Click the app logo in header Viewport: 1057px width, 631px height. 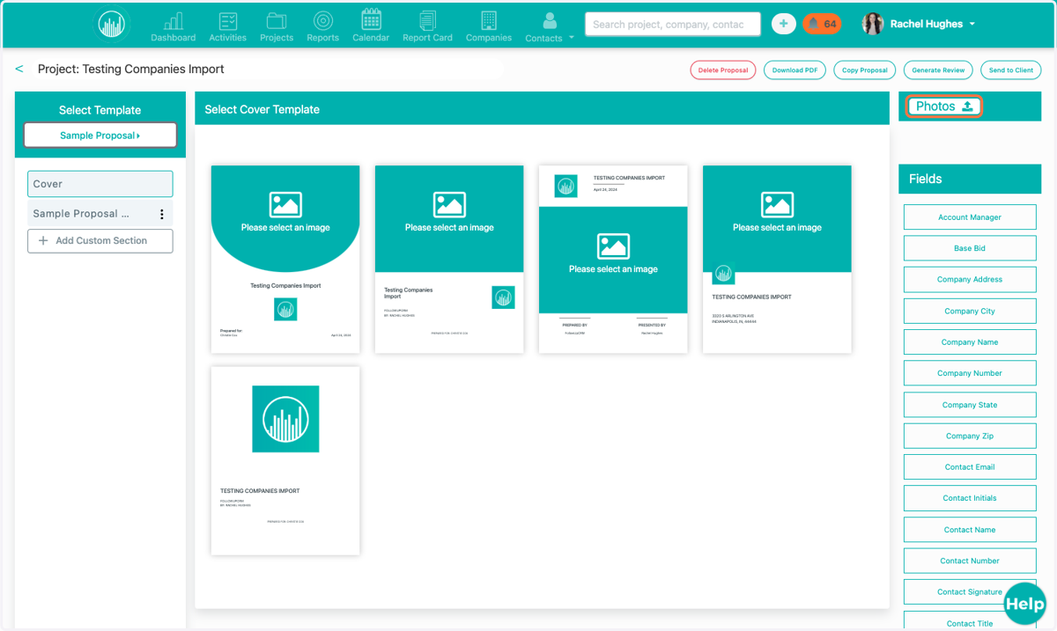click(112, 25)
